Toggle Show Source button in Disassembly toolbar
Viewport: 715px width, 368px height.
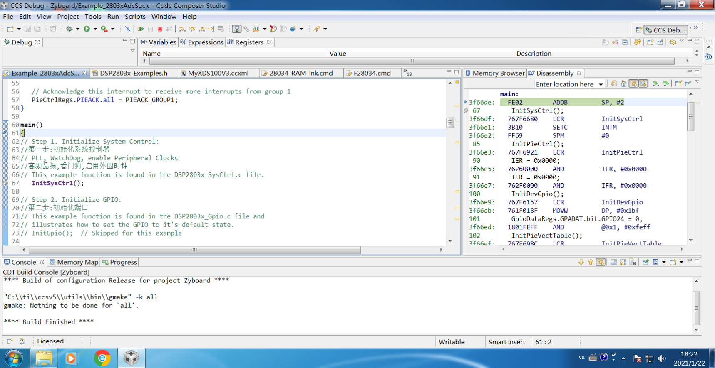[643, 84]
